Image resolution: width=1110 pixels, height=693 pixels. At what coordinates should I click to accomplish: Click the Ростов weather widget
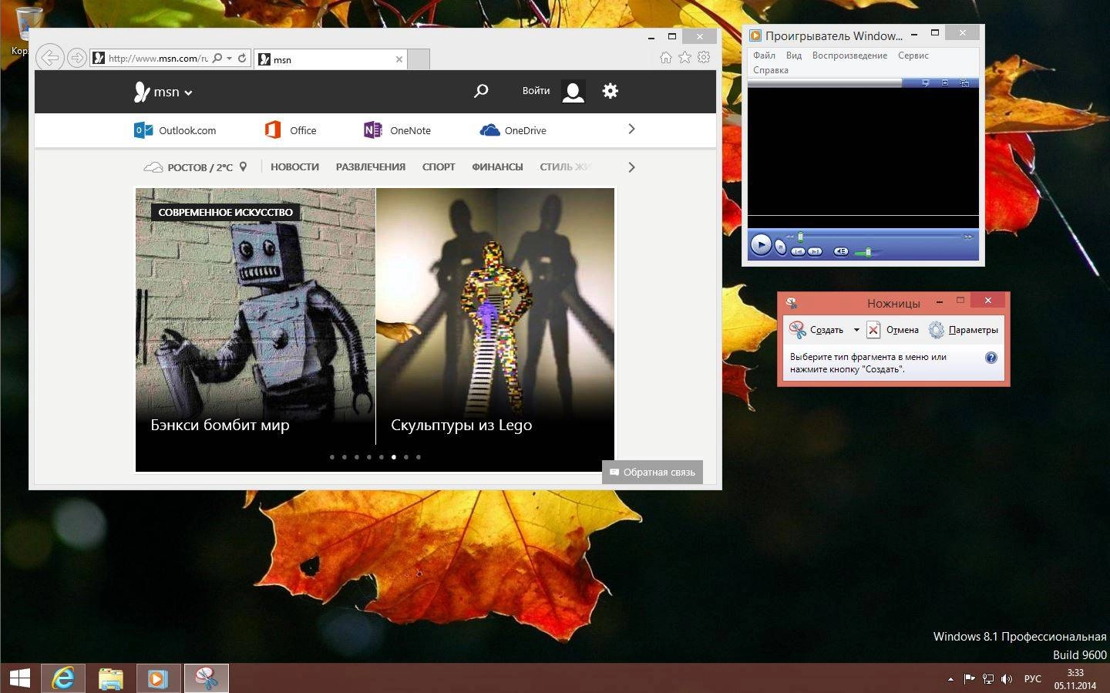point(188,167)
